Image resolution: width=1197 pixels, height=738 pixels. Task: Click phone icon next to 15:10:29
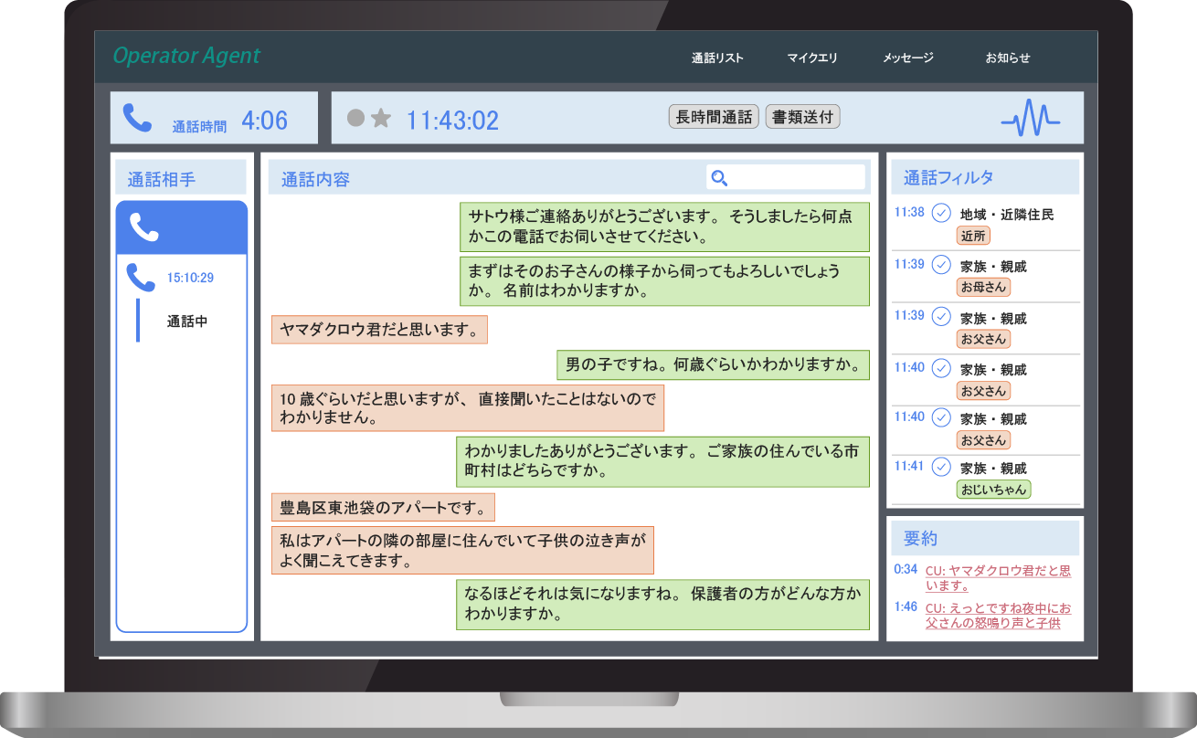[141, 278]
